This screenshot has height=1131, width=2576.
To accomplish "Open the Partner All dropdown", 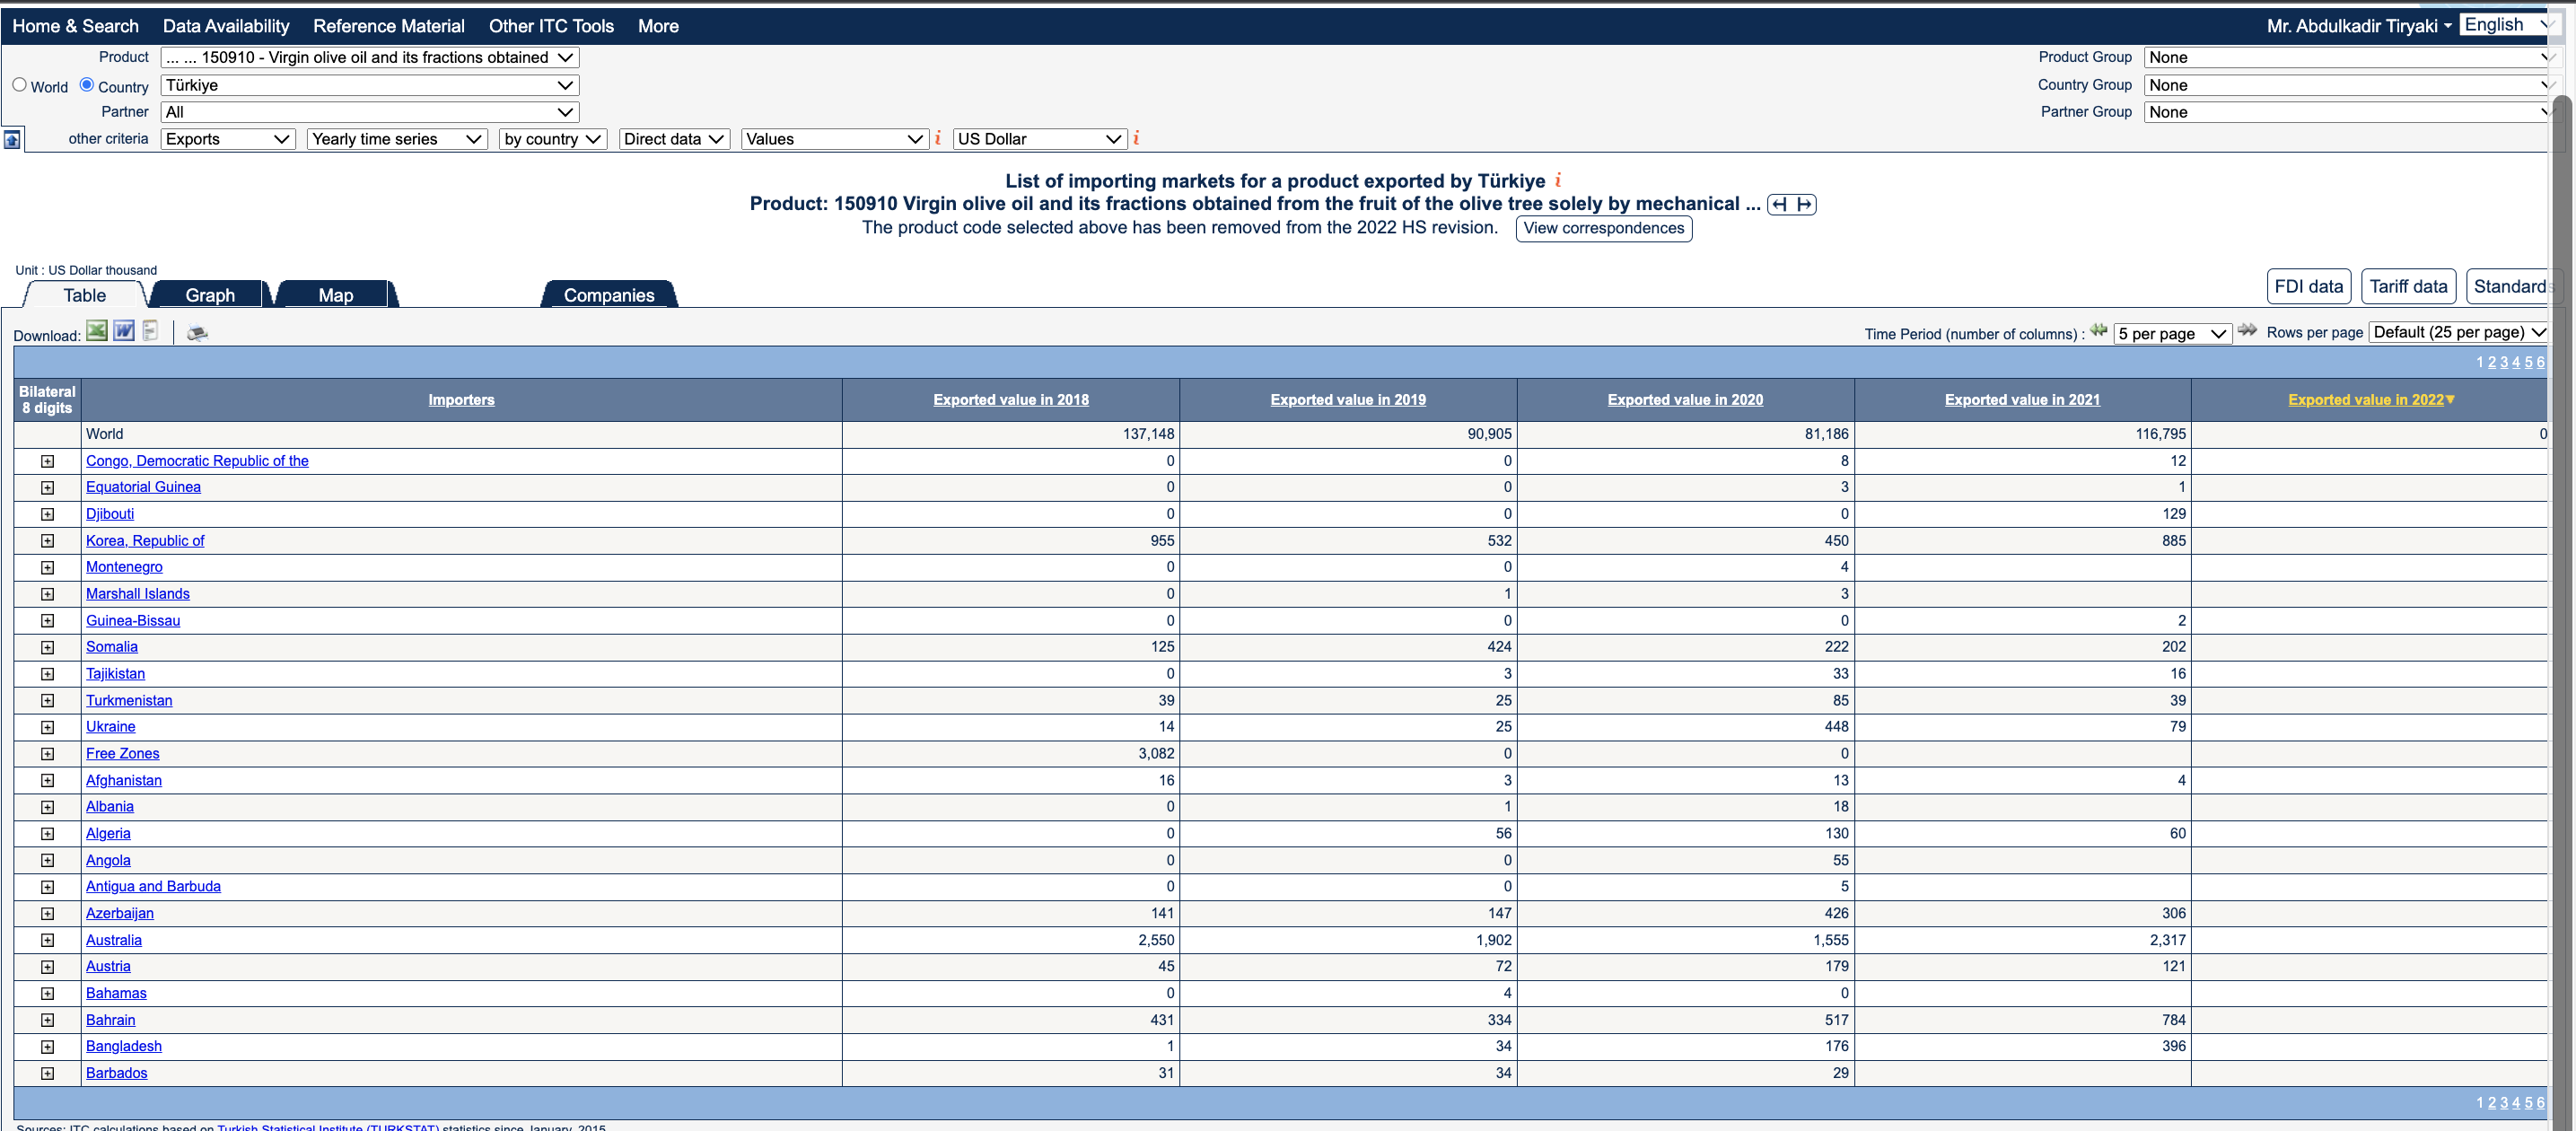I will tap(370, 112).
